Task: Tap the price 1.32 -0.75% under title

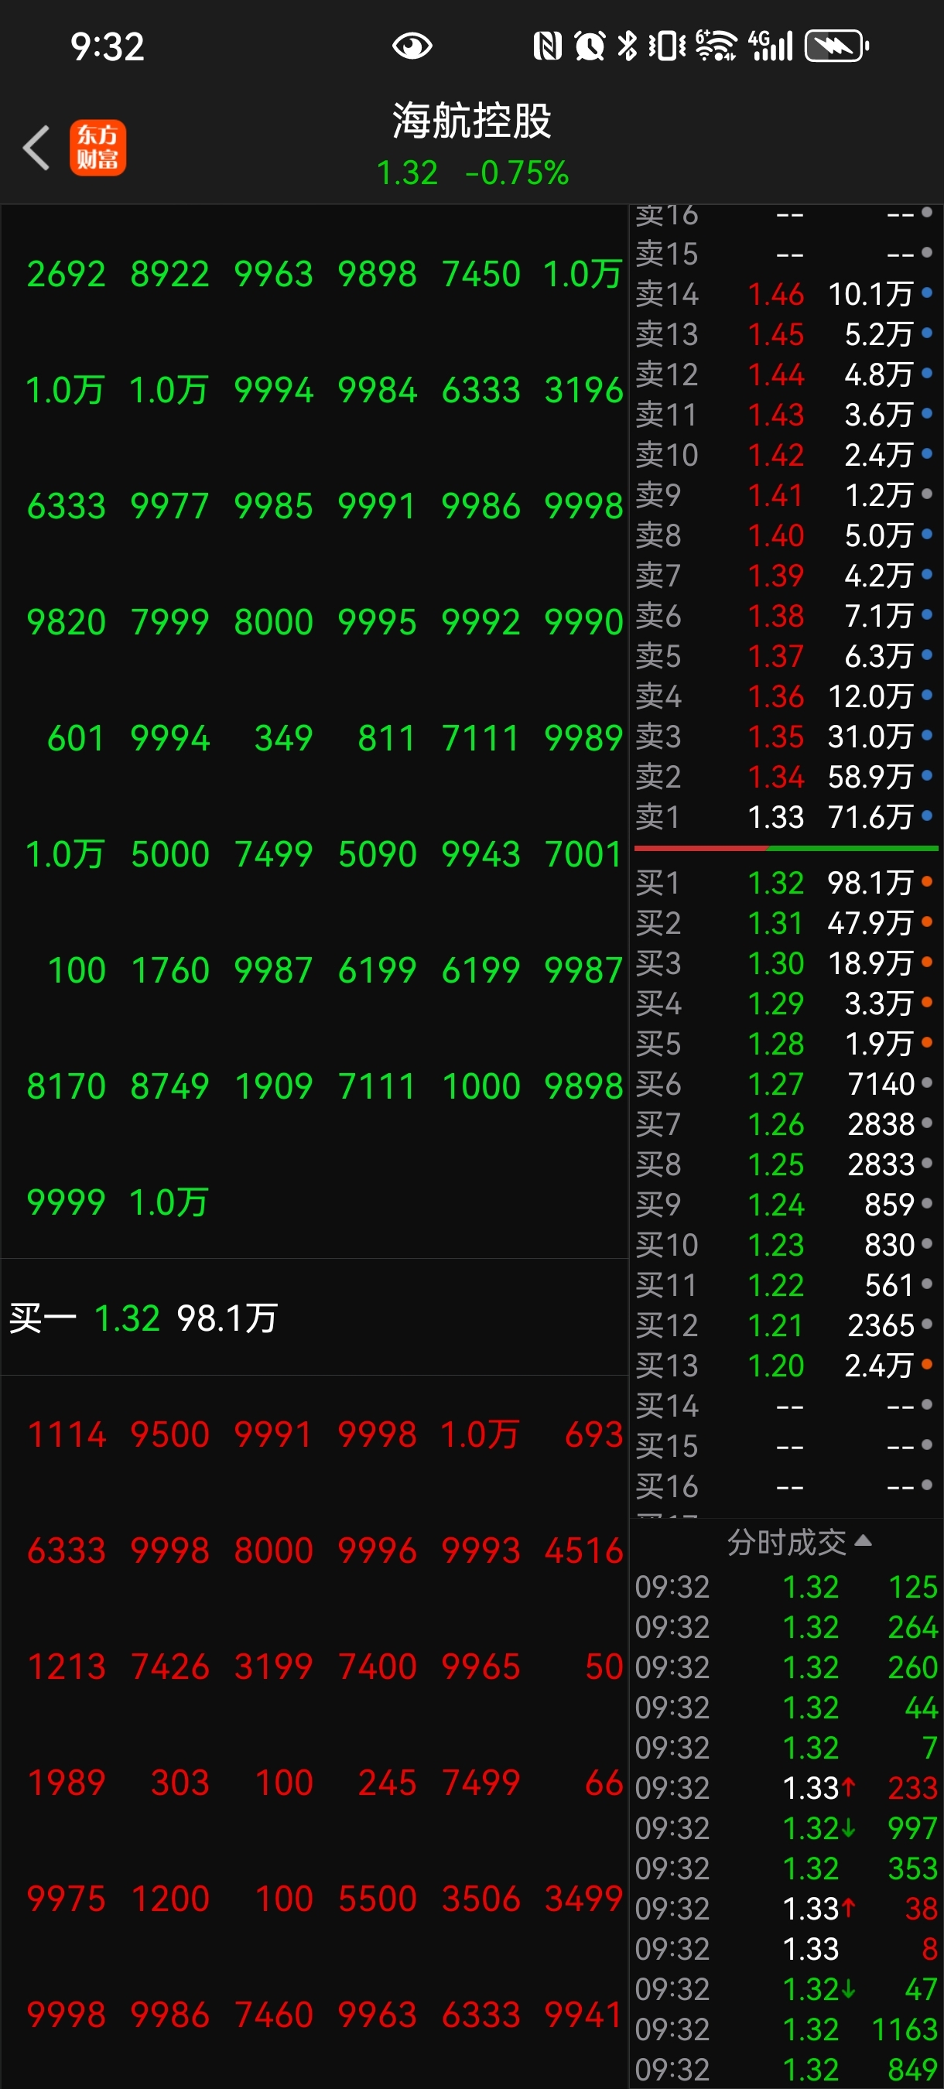Action: [472, 173]
